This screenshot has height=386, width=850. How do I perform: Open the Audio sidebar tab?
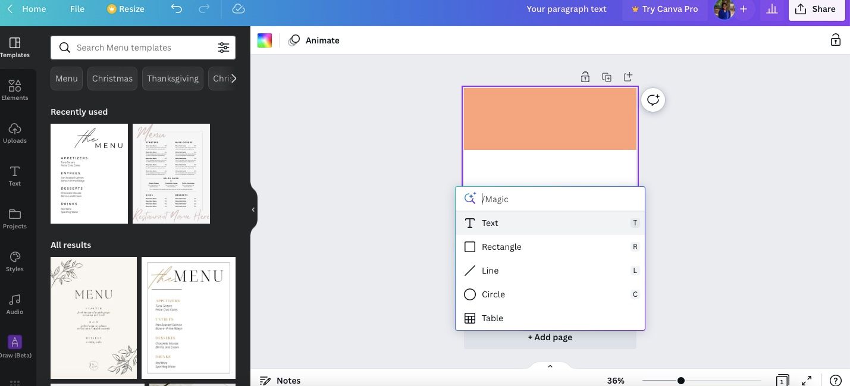click(15, 305)
